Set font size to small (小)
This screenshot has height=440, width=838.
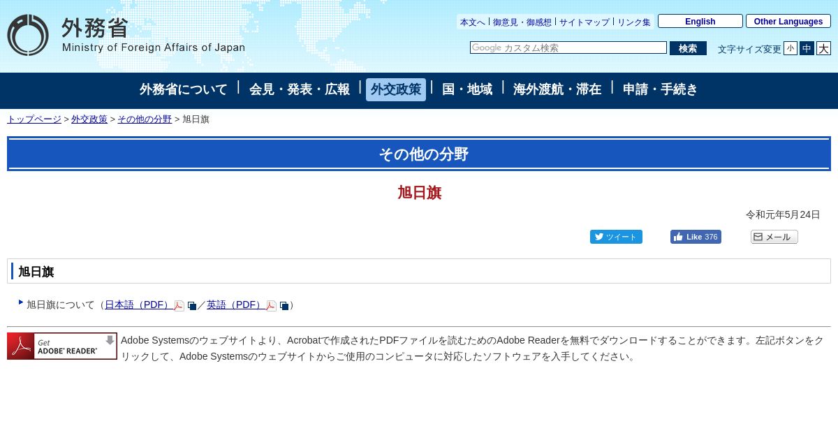791,48
